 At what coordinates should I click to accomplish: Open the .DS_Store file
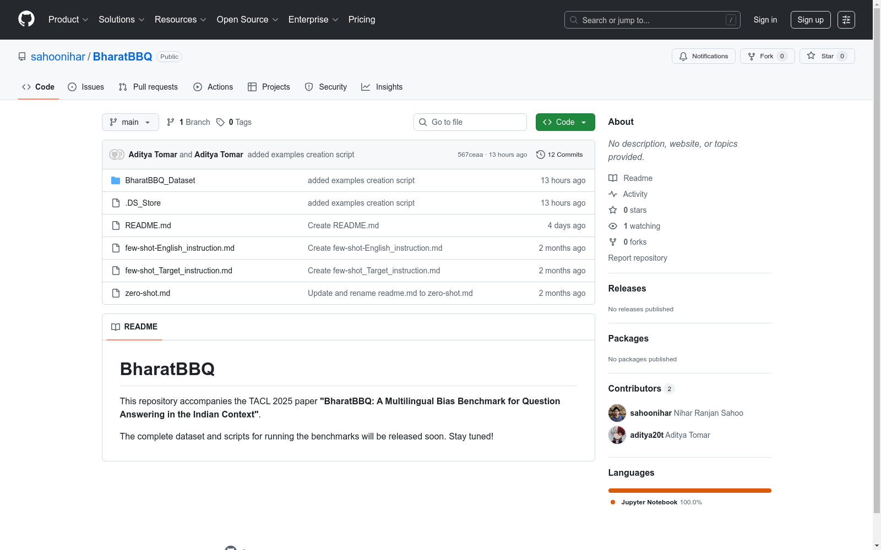[143, 203]
